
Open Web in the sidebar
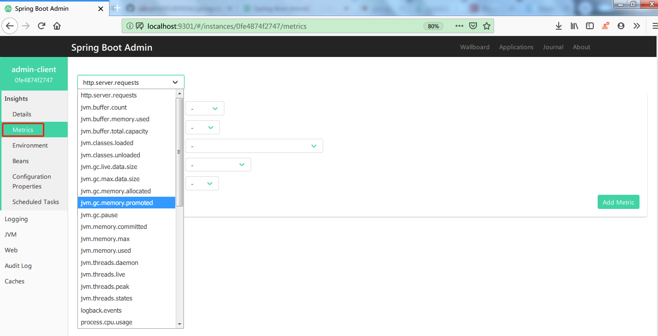11,250
